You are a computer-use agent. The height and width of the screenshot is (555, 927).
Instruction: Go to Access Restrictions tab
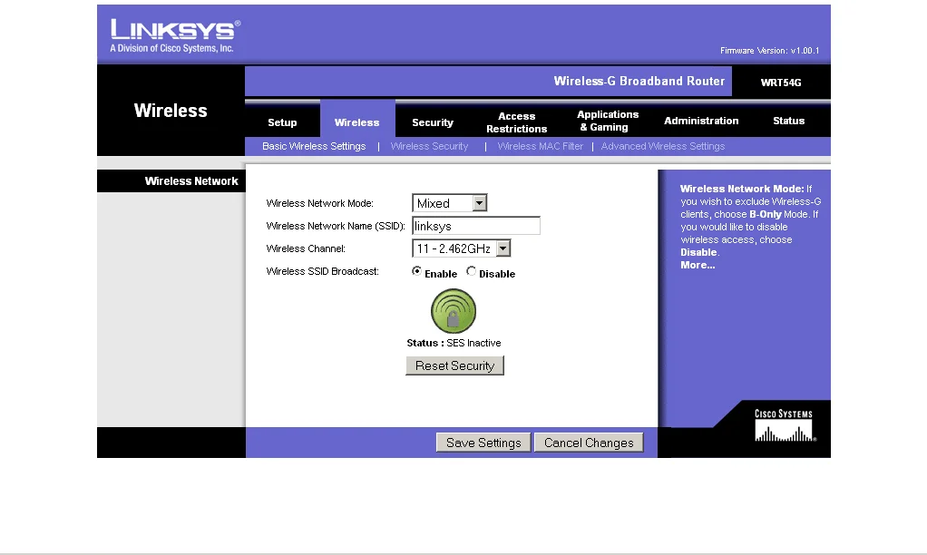pyautogui.click(x=516, y=122)
